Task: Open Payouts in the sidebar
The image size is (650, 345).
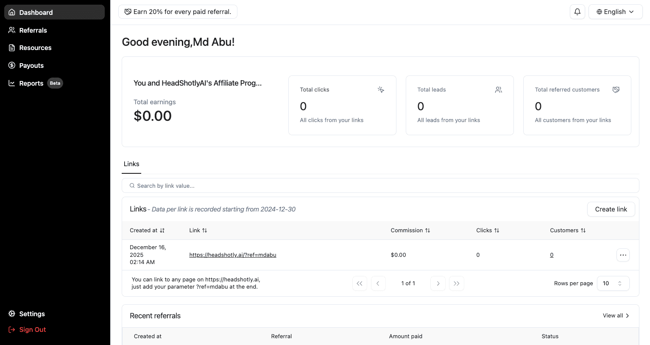Action: click(x=31, y=66)
